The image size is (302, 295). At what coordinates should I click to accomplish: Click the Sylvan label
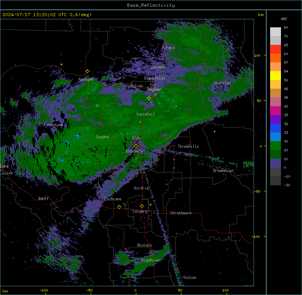click(x=137, y=86)
